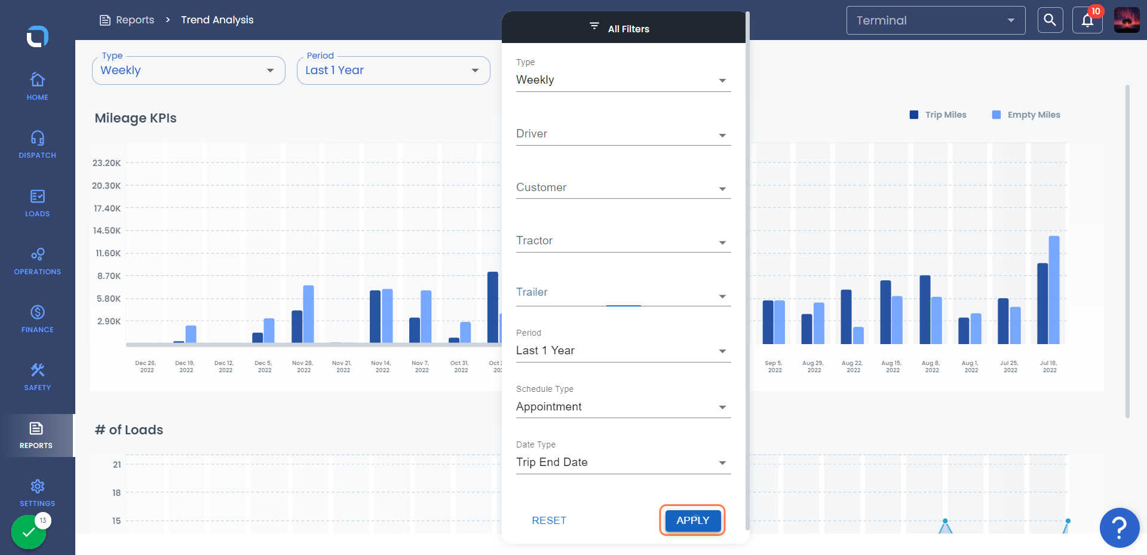Open the Safety tools icon

tap(38, 370)
